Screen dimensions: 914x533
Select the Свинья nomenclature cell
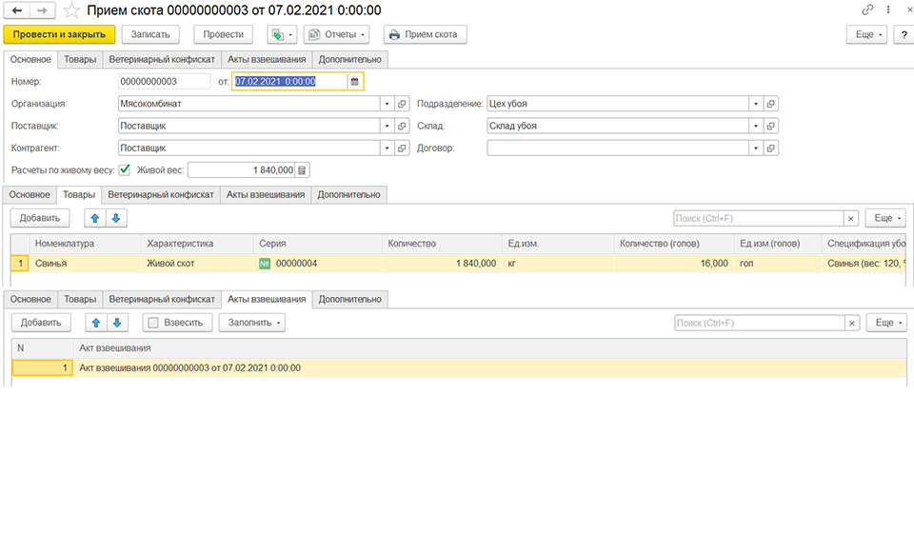(x=85, y=264)
